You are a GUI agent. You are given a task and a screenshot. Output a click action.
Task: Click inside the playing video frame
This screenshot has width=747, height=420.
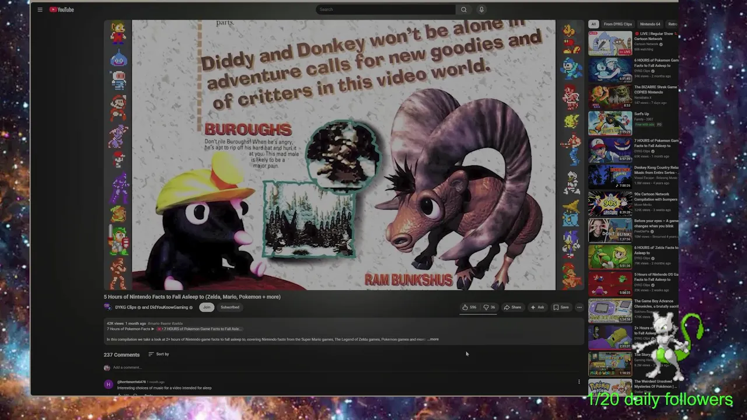point(344,155)
